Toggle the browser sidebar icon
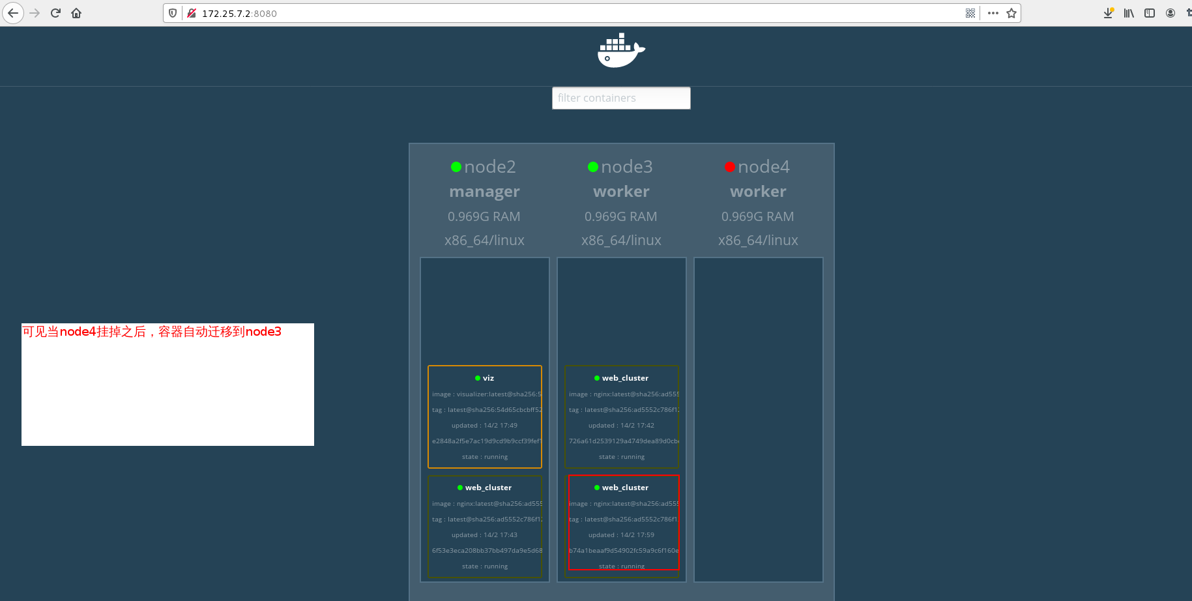The width and height of the screenshot is (1192, 601). tap(1150, 13)
